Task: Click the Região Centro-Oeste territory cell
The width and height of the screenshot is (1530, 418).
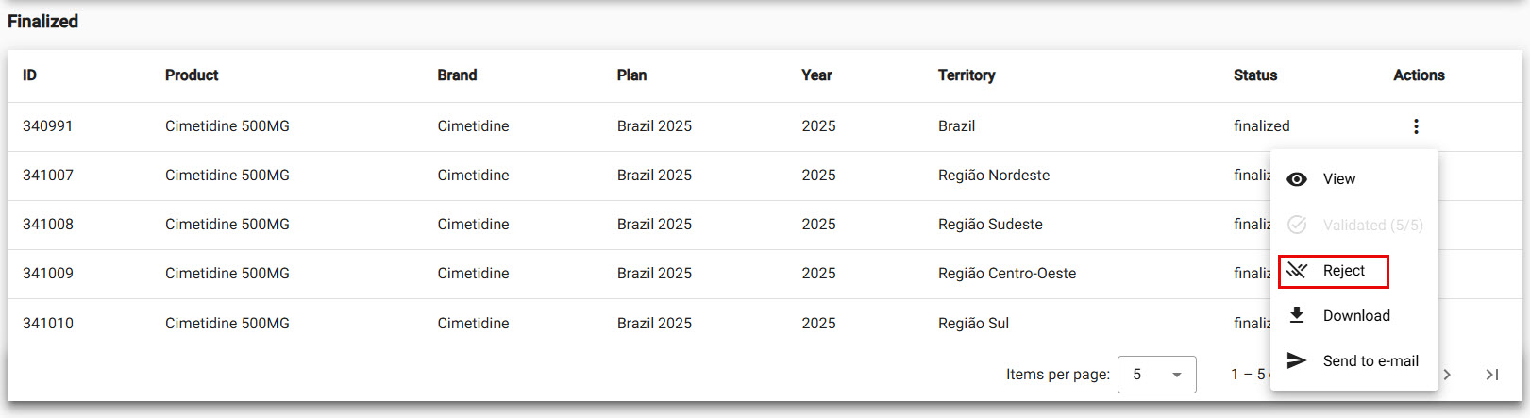Action: 1006,274
